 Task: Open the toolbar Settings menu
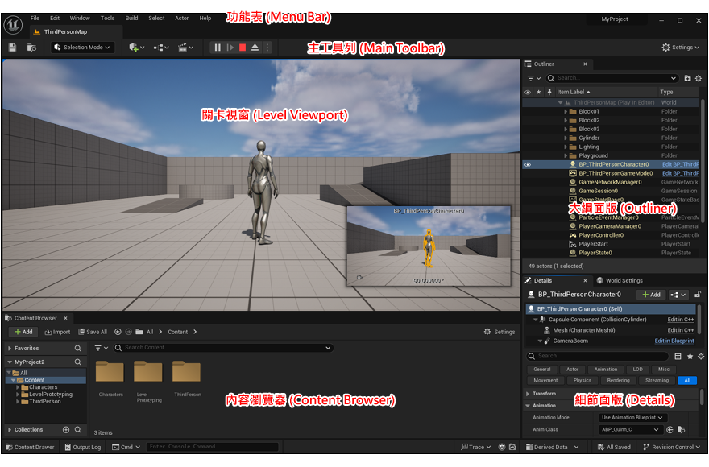[x=680, y=48]
